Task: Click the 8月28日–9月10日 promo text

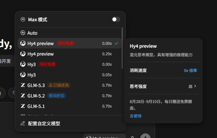Action: [161, 105]
